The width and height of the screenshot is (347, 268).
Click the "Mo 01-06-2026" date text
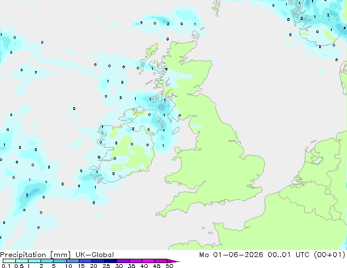tap(231, 255)
